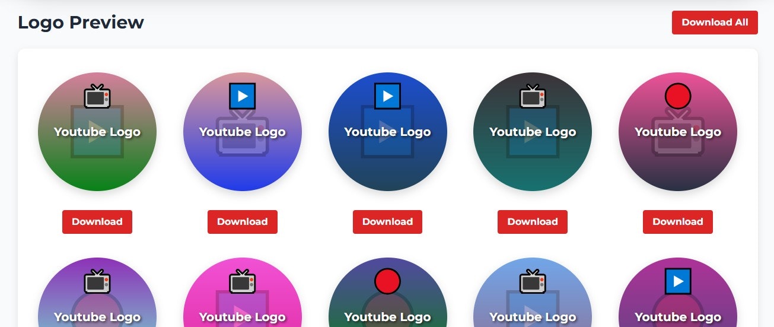Click the TV icon on green gradient logo
The height and width of the screenshot is (327, 774).
(x=97, y=96)
